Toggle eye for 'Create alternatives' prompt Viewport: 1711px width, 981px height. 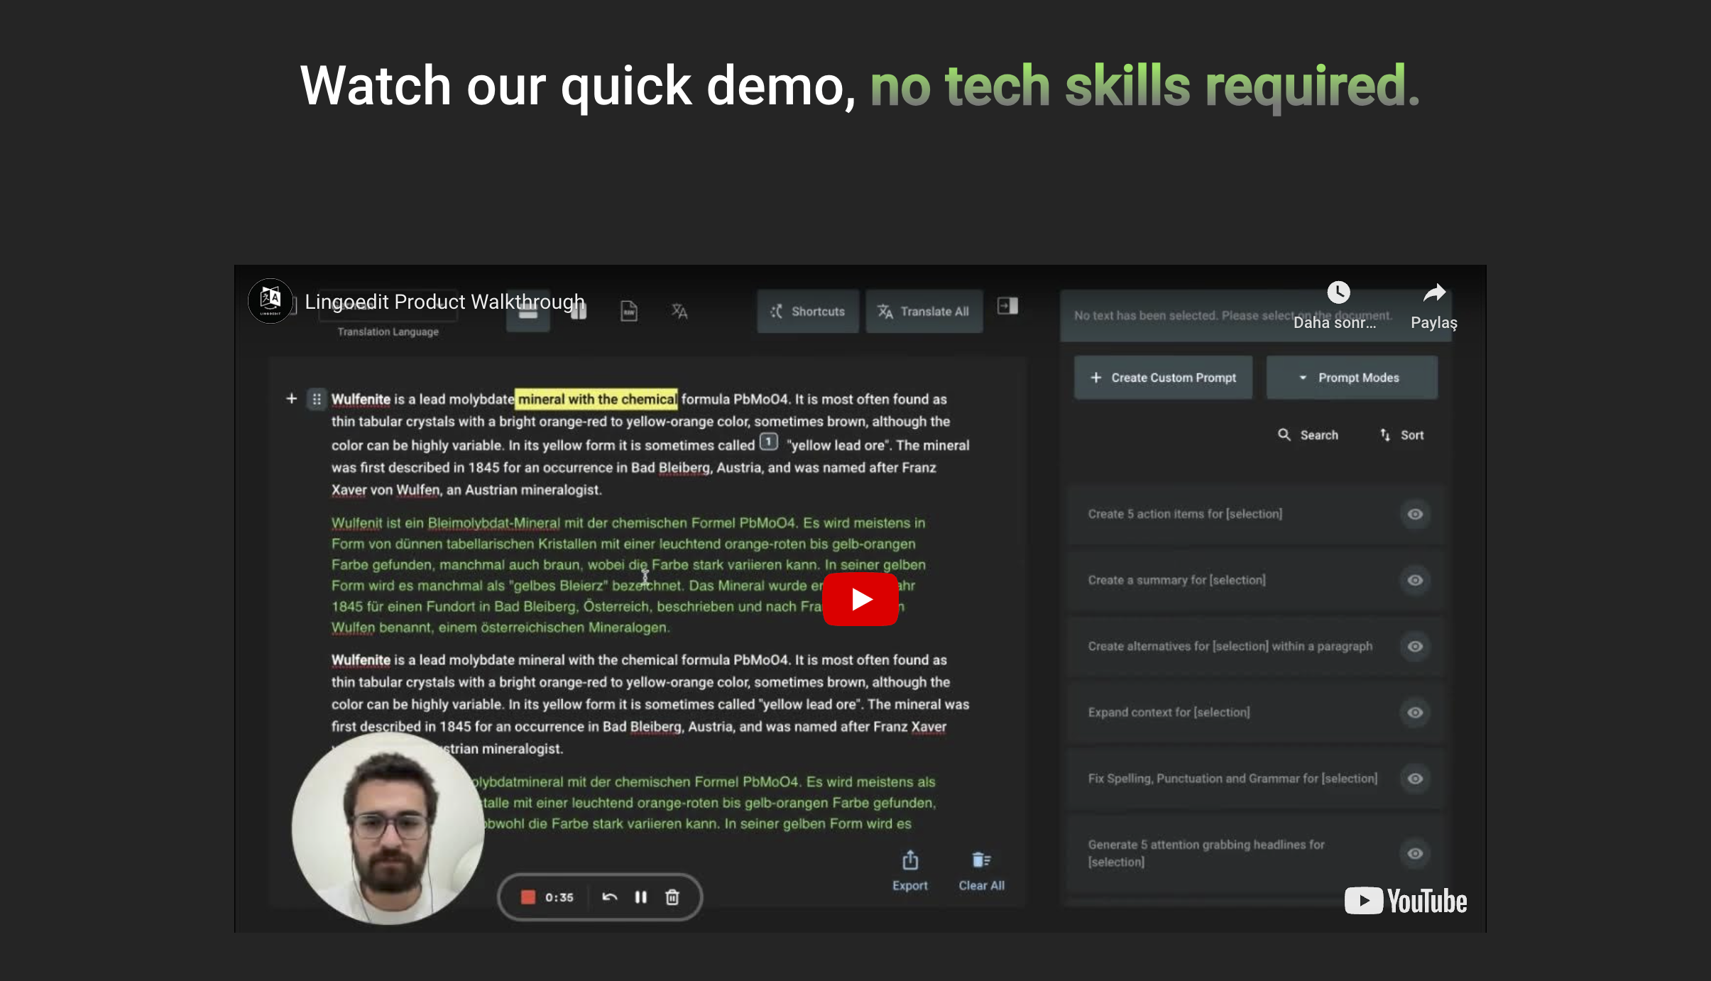(x=1415, y=646)
